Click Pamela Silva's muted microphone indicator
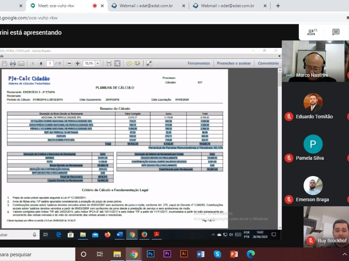 point(289,158)
